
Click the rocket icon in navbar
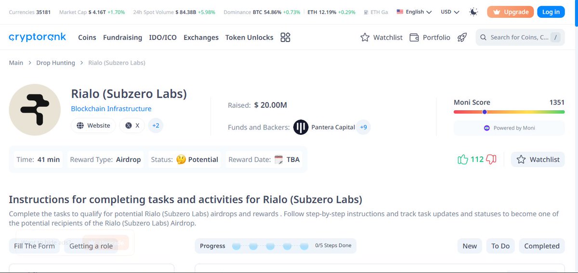[x=462, y=37]
